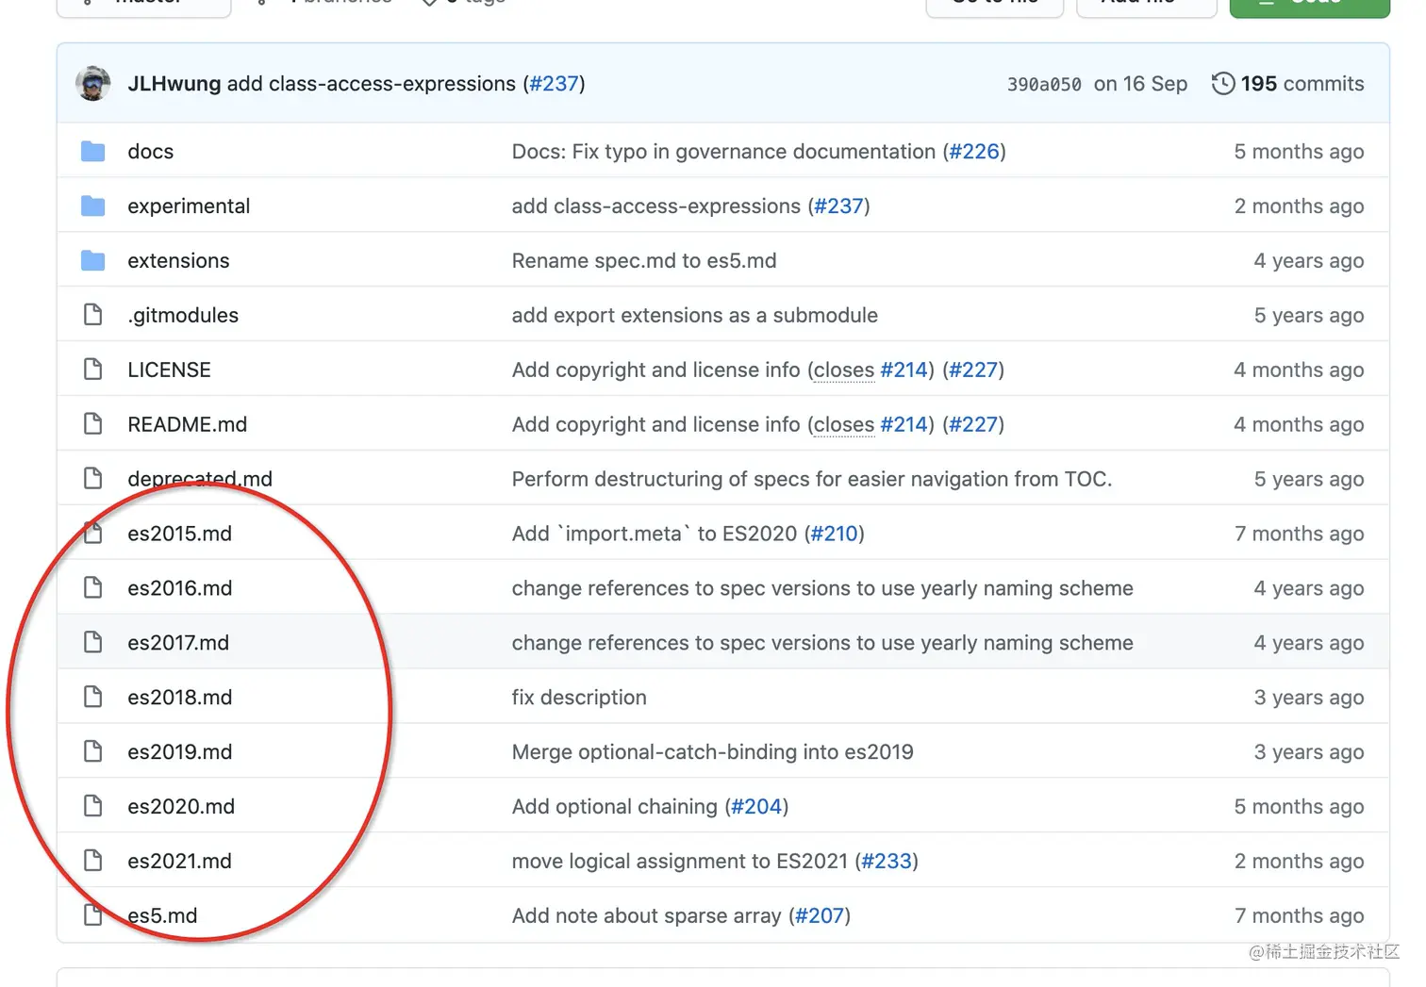Open the es2020.md file
1426x987 pixels.
tap(181, 806)
